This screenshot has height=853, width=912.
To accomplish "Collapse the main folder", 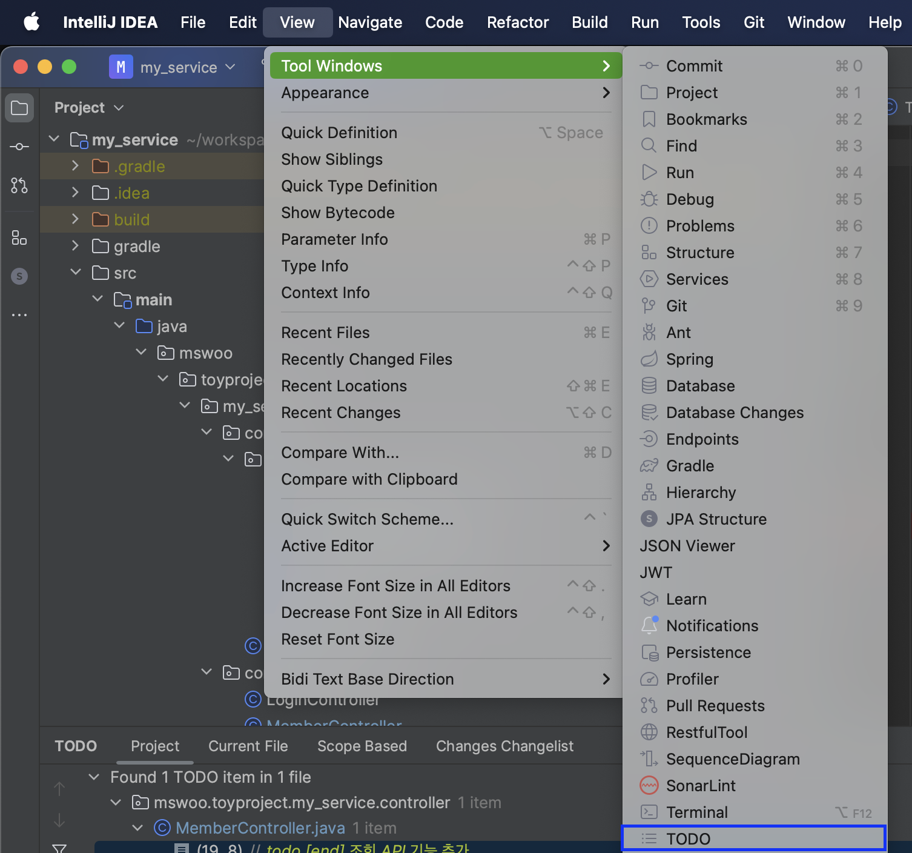I will coord(97,299).
